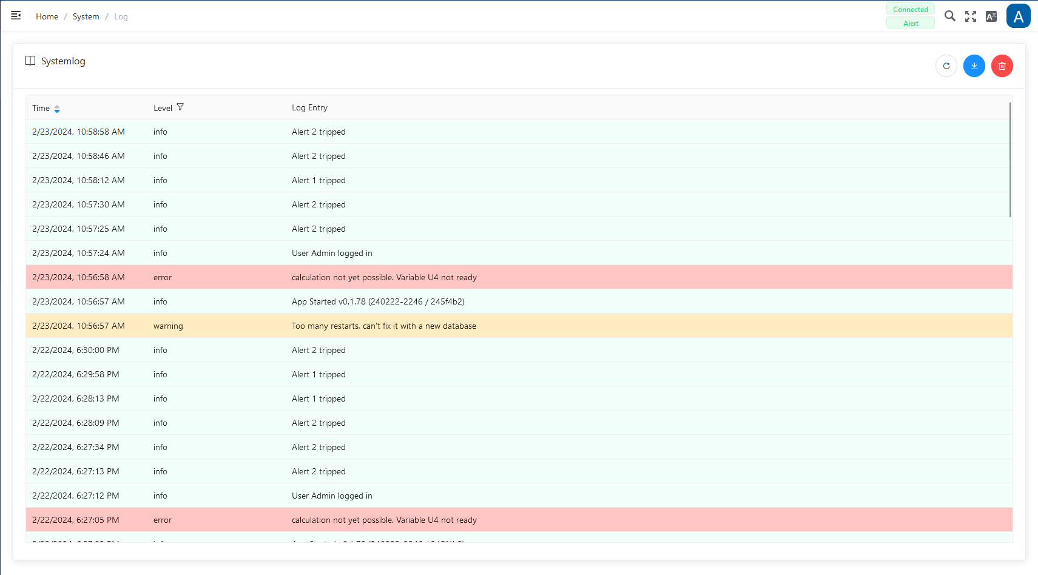Open the user avatar A menu
The image size is (1038, 575).
[1018, 16]
